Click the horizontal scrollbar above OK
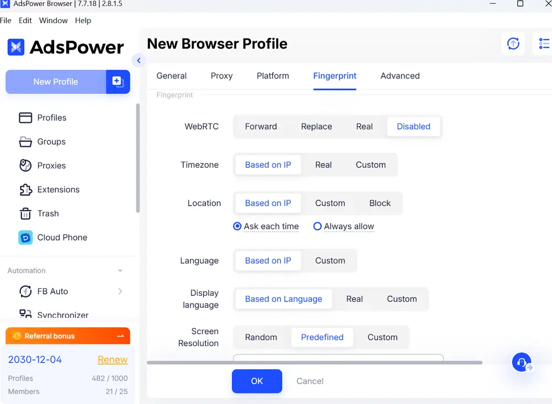This screenshot has height=404, width=552. [315, 363]
